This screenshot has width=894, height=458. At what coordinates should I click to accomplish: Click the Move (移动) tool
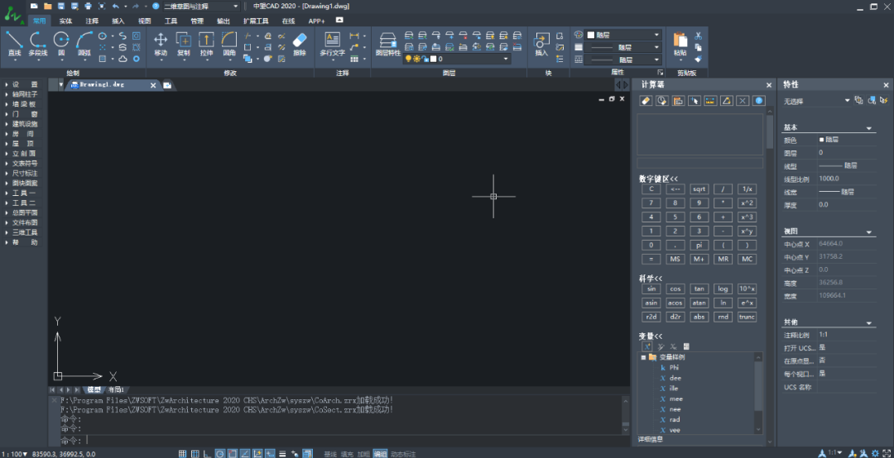point(161,43)
